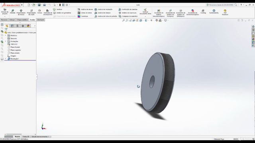Switch to the Chapa metálica tab

click(x=22, y=20)
